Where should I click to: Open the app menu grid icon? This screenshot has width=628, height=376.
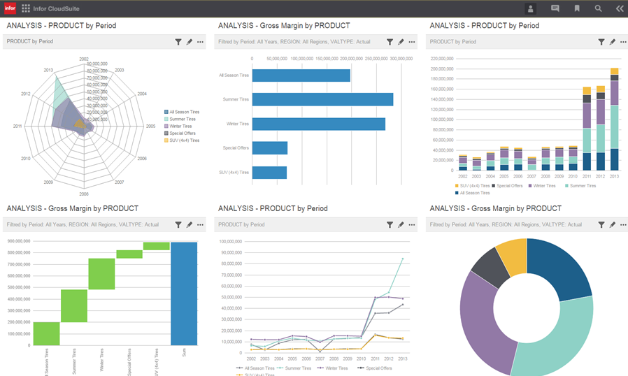pos(26,8)
